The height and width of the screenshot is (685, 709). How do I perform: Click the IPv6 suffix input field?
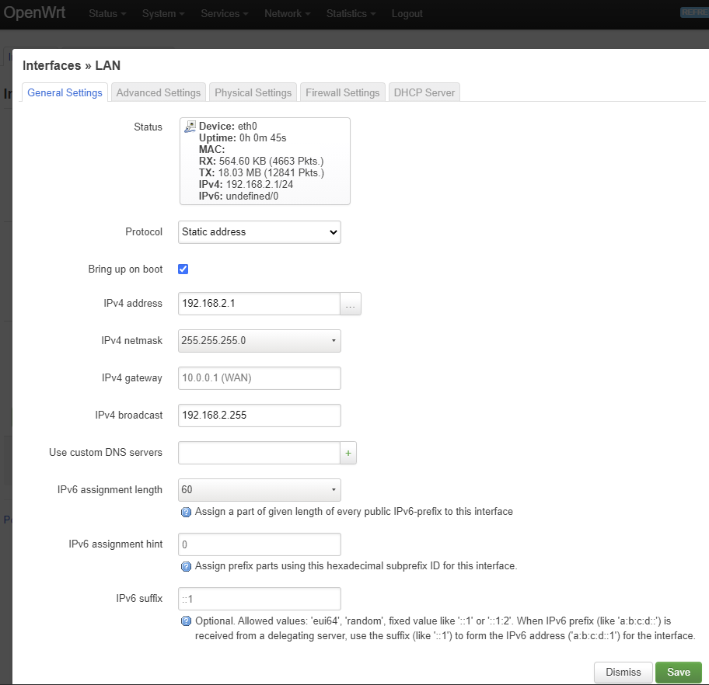260,599
